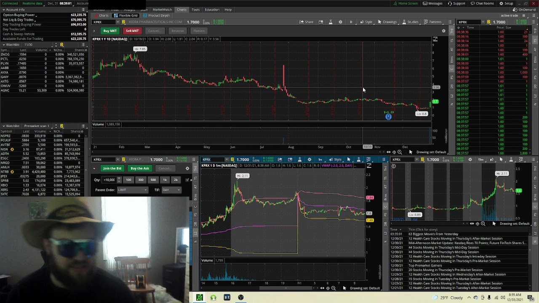This screenshot has height=303, width=539.
Task: Open Education tab
Action: click(212, 9)
